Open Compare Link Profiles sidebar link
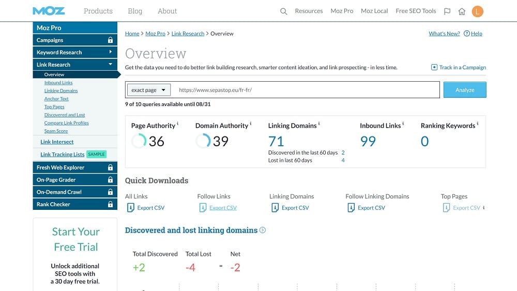Viewport: 517px width, 291px height. coord(67,122)
